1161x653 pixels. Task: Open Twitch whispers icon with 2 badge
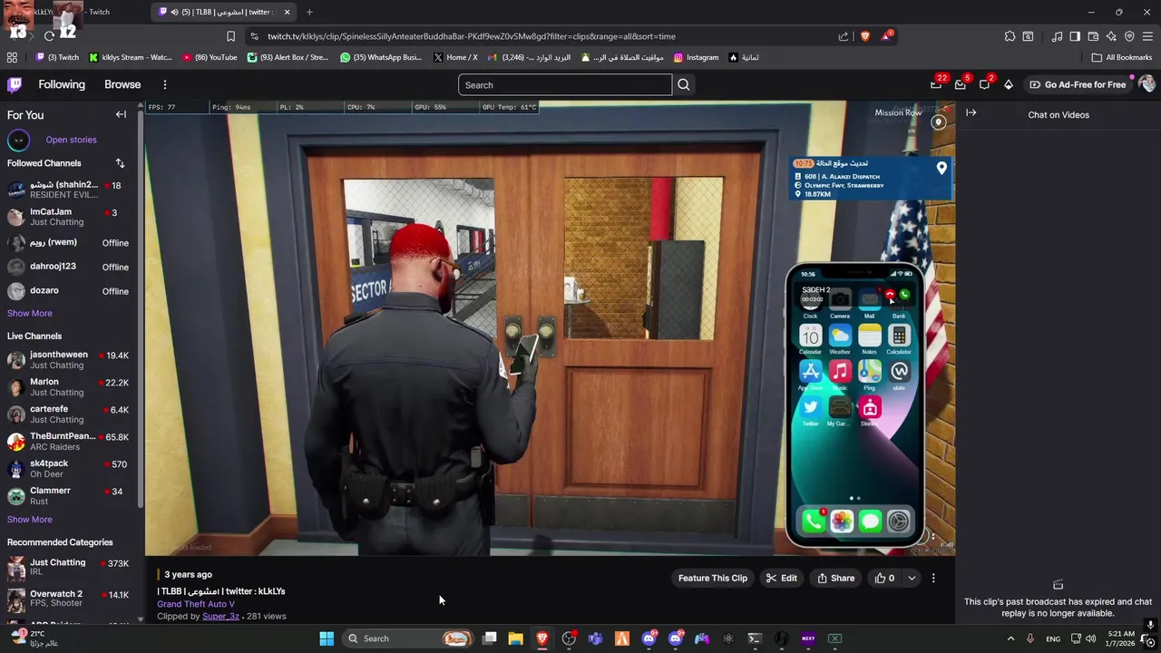[x=984, y=84]
